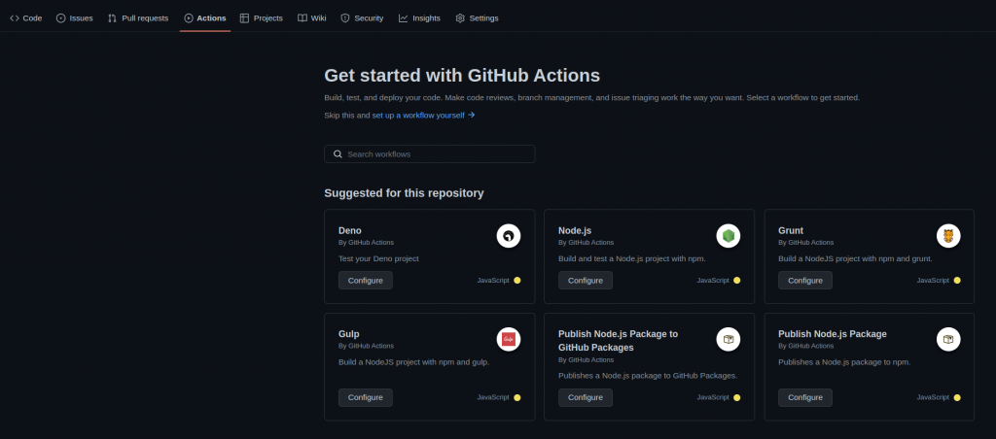The width and height of the screenshot is (996, 439).
Task: Open the Pull requests tab
Action: pyautogui.click(x=138, y=17)
